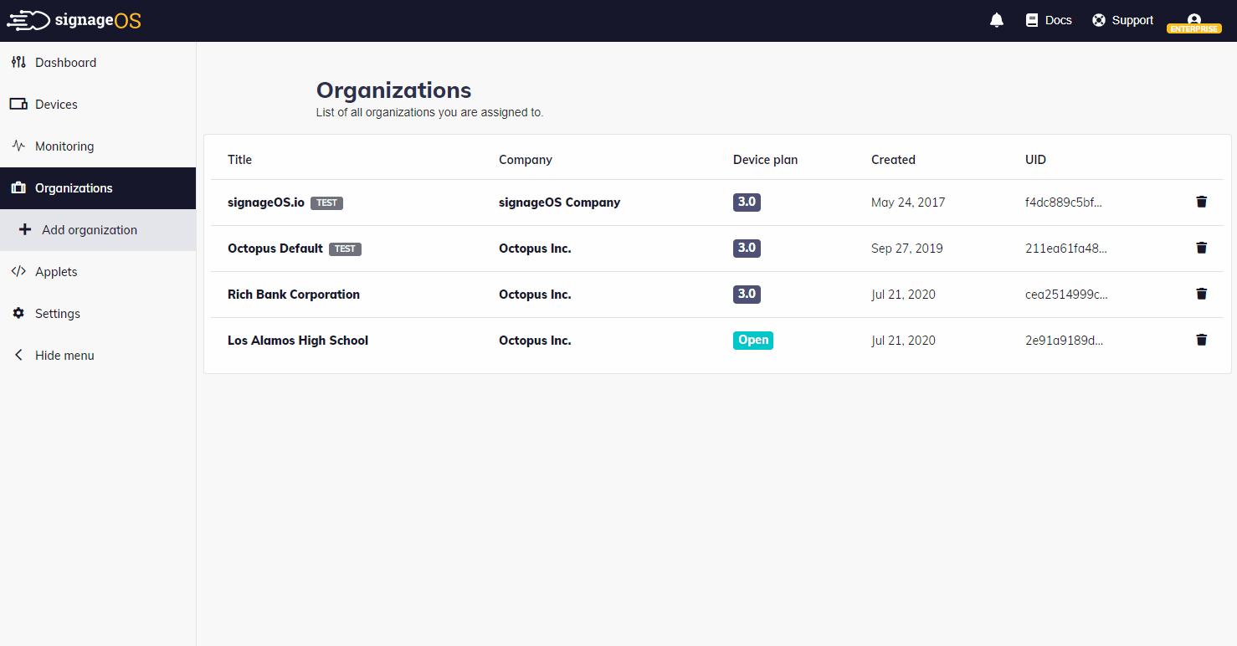The height and width of the screenshot is (646, 1237).
Task: Open the Octopus Default organization
Action: point(275,248)
